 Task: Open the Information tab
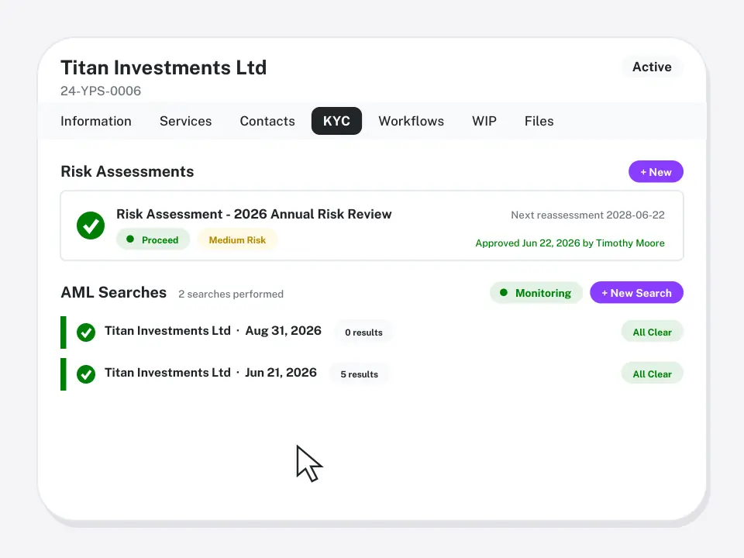click(x=96, y=121)
